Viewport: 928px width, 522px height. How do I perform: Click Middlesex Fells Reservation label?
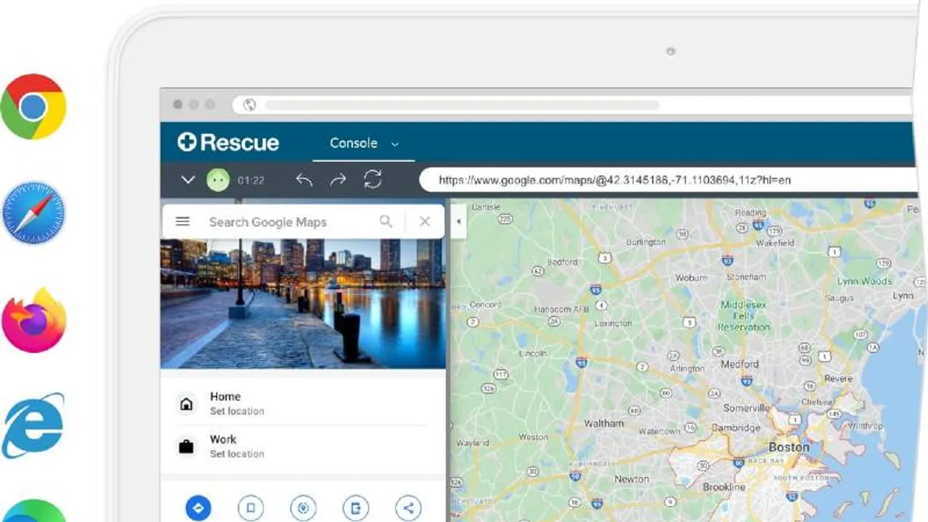tap(743, 316)
